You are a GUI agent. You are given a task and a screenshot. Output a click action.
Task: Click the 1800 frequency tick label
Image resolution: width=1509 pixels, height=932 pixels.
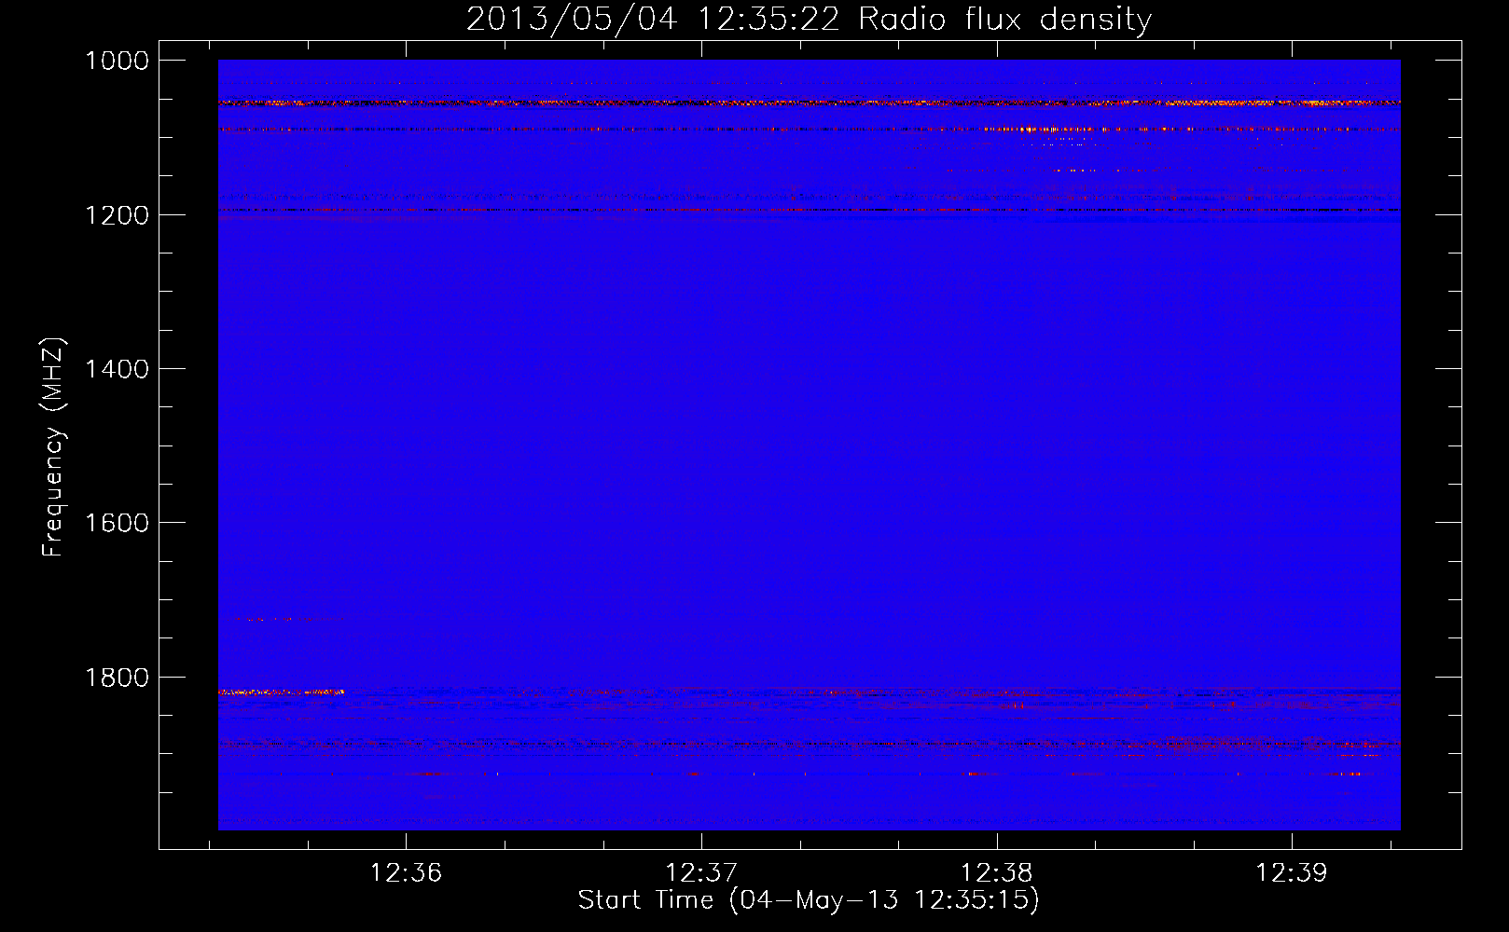pos(118,678)
